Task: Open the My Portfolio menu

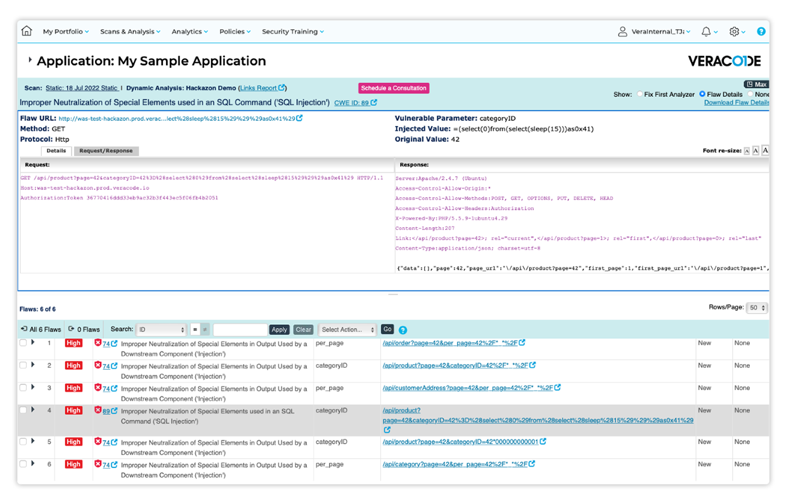Action: [66, 32]
